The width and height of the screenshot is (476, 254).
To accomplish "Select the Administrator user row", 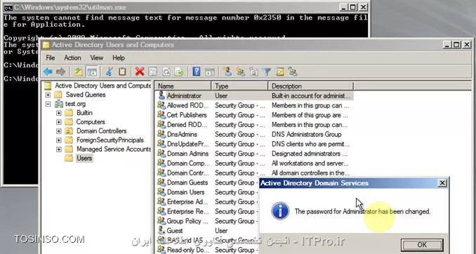I will click(254, 95).
